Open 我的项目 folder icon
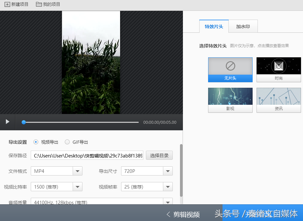This screenshot has height=221, width=303. 39,5
